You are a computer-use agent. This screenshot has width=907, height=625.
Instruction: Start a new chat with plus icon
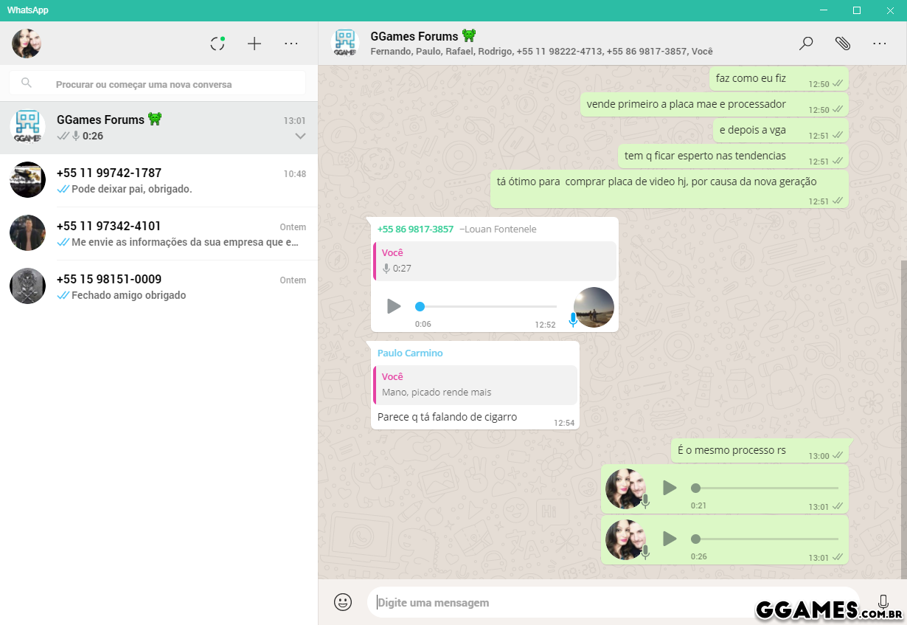click(x=254, y=44)
